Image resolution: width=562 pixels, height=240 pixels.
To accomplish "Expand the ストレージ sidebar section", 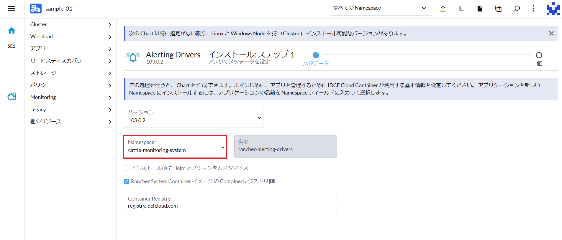I will (71, 73).
